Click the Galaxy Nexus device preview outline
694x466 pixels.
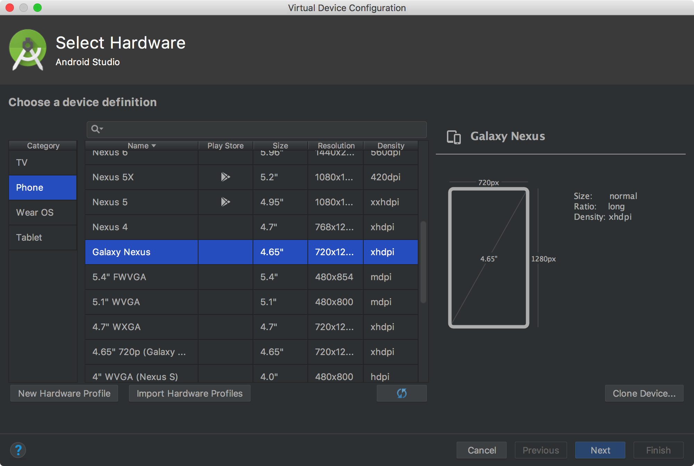[489, 258]
